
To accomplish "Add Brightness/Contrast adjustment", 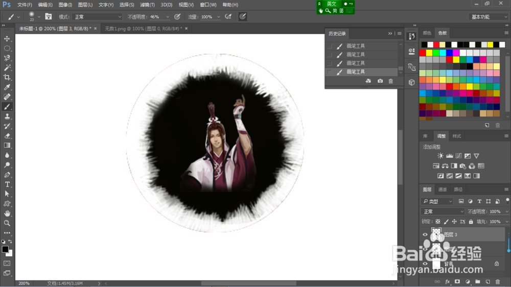I will point(440,156).
